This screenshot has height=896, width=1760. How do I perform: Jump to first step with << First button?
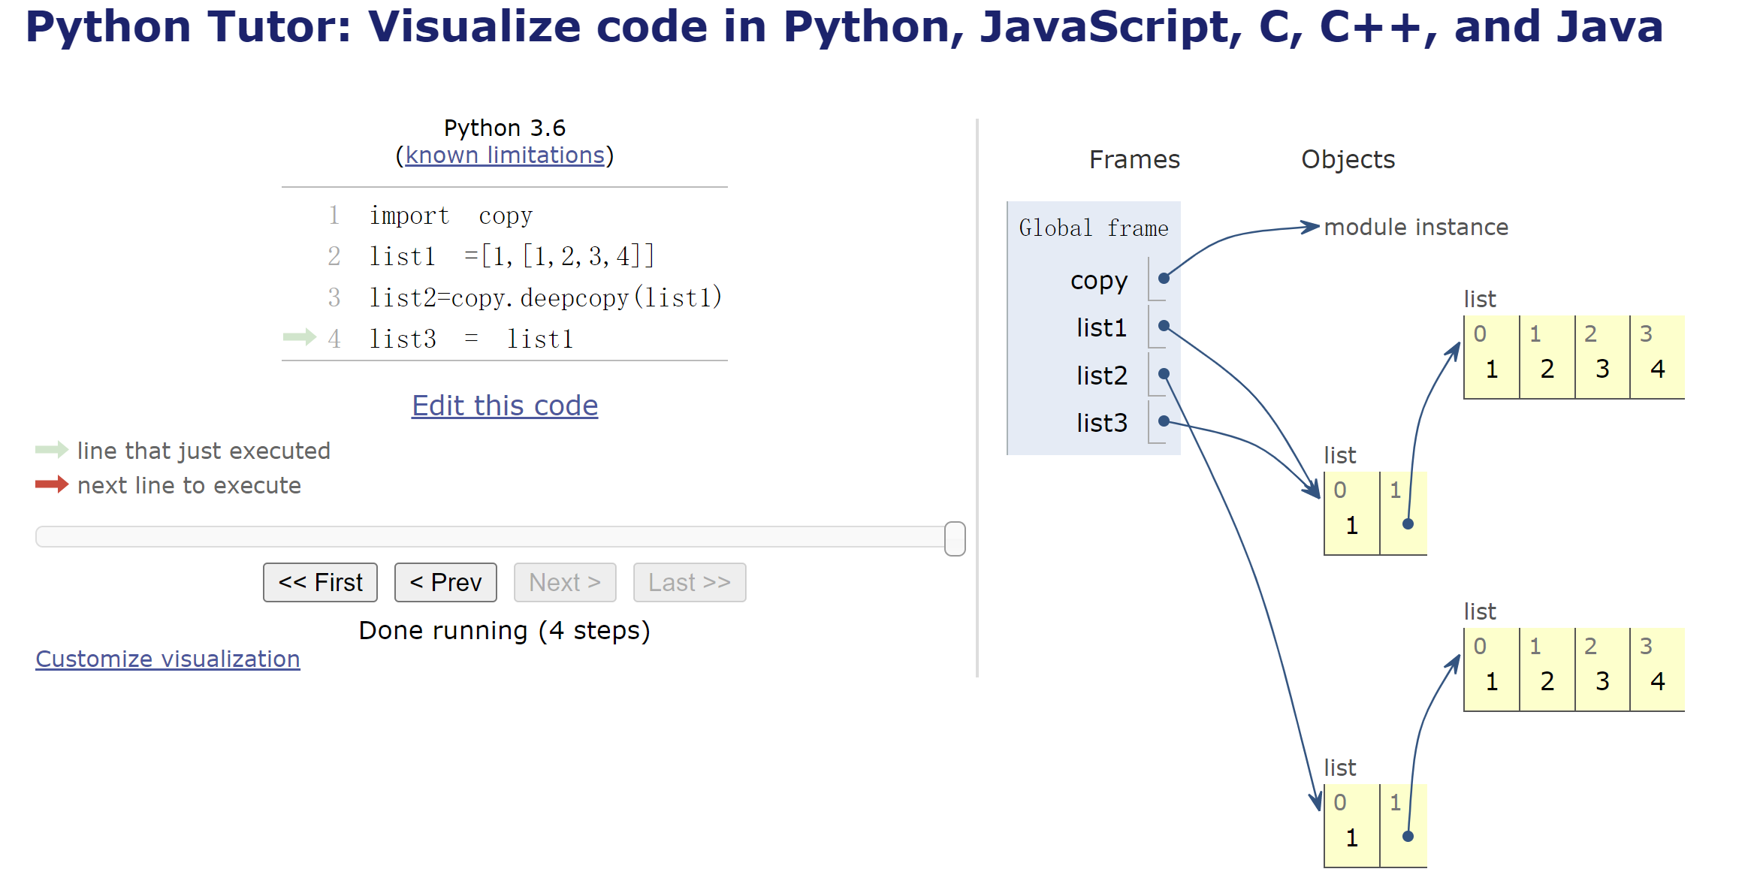tap(320, 582)
